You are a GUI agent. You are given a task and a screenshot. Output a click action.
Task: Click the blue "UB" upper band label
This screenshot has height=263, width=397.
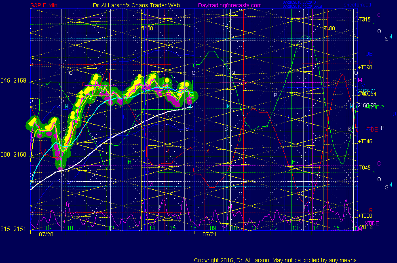tap(369, 54)
